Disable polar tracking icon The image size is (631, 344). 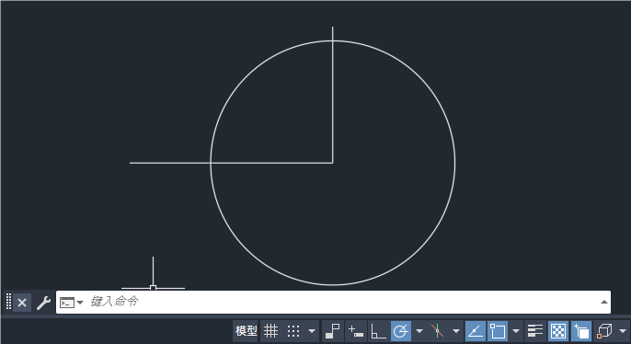point(401,331)
